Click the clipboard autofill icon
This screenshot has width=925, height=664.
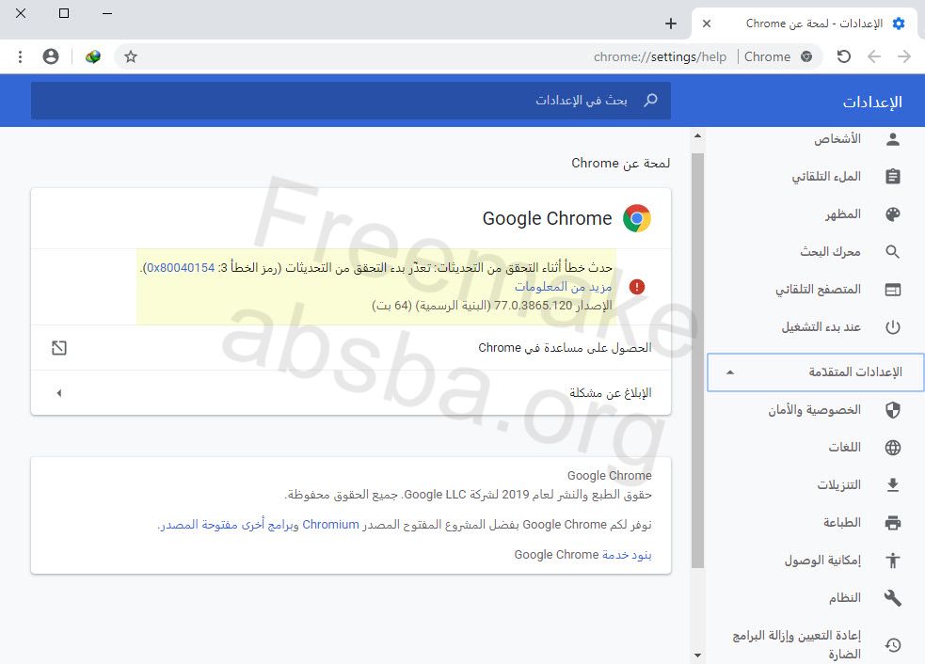pos(893,176)
